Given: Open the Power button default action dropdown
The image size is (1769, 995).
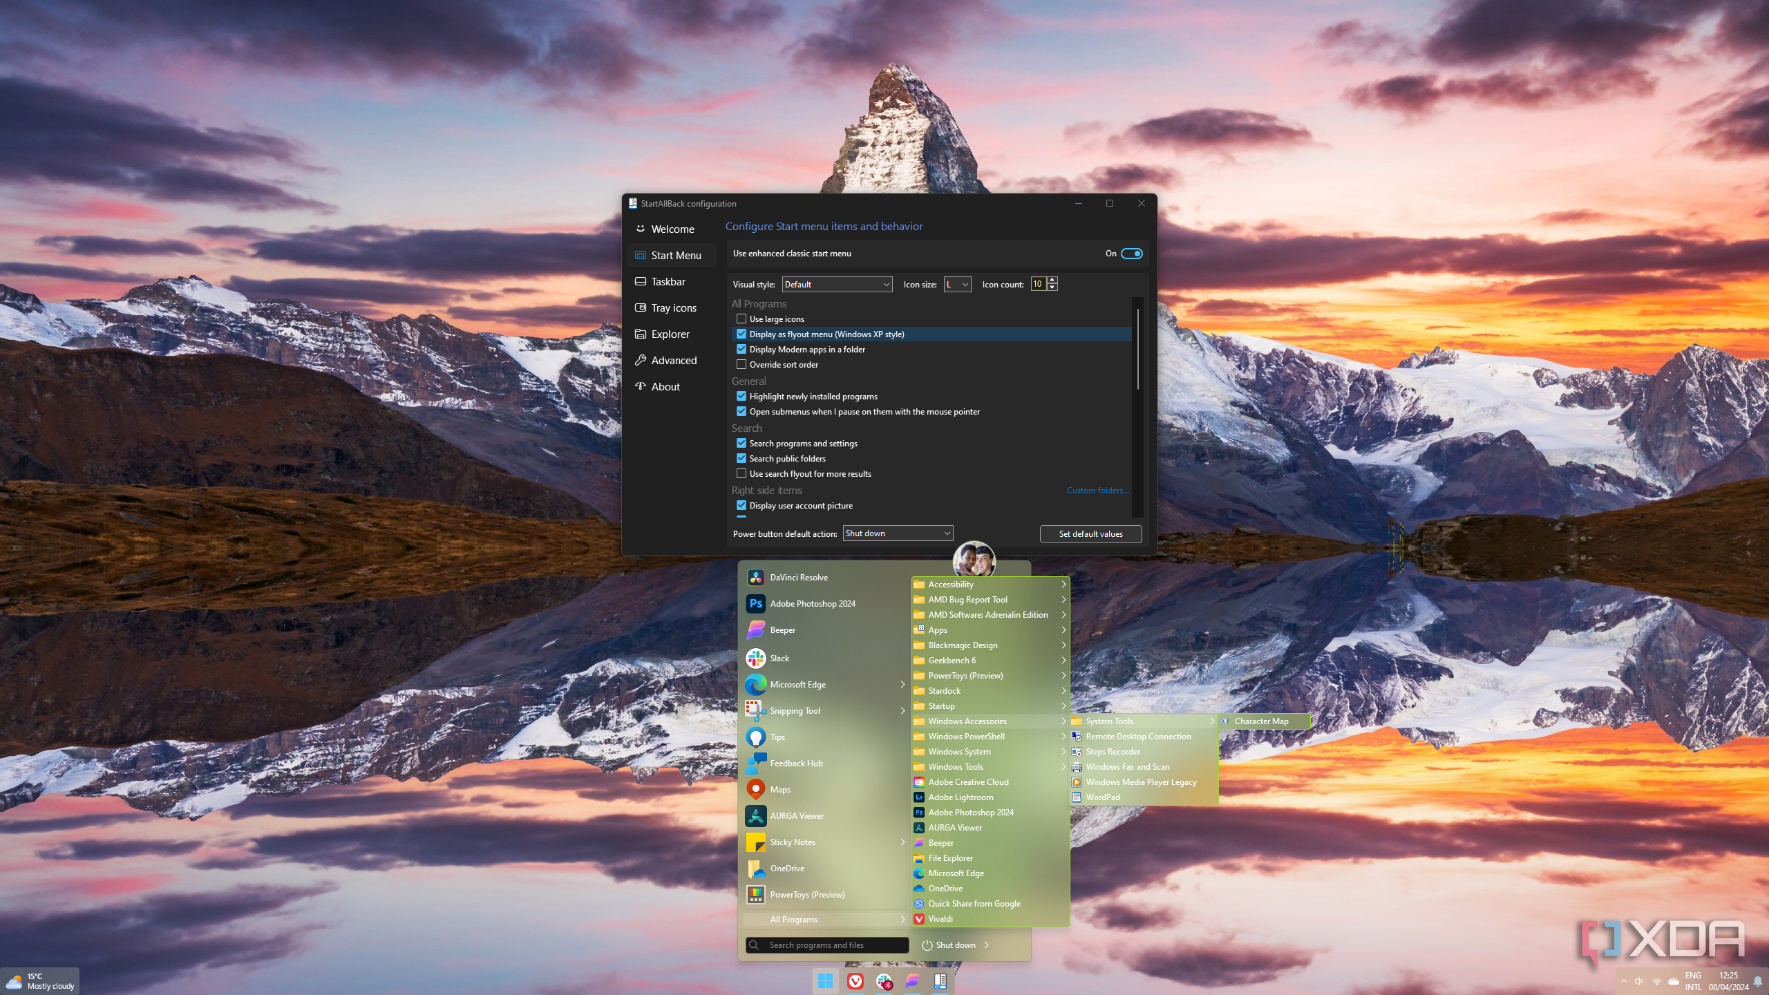Looking at the screenshot, I should (x=898, y=533).
